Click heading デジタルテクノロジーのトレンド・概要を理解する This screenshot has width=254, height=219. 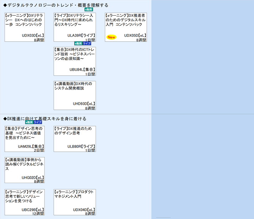[56, 5]
